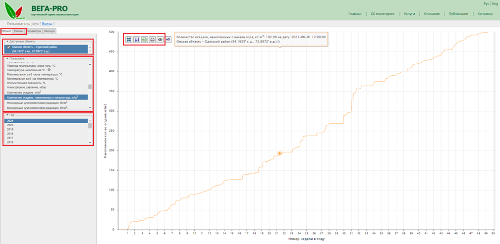Click info icon next to Температура накопленная
Viewport: 500px width, 244px height.
click(x=49, y=70)
